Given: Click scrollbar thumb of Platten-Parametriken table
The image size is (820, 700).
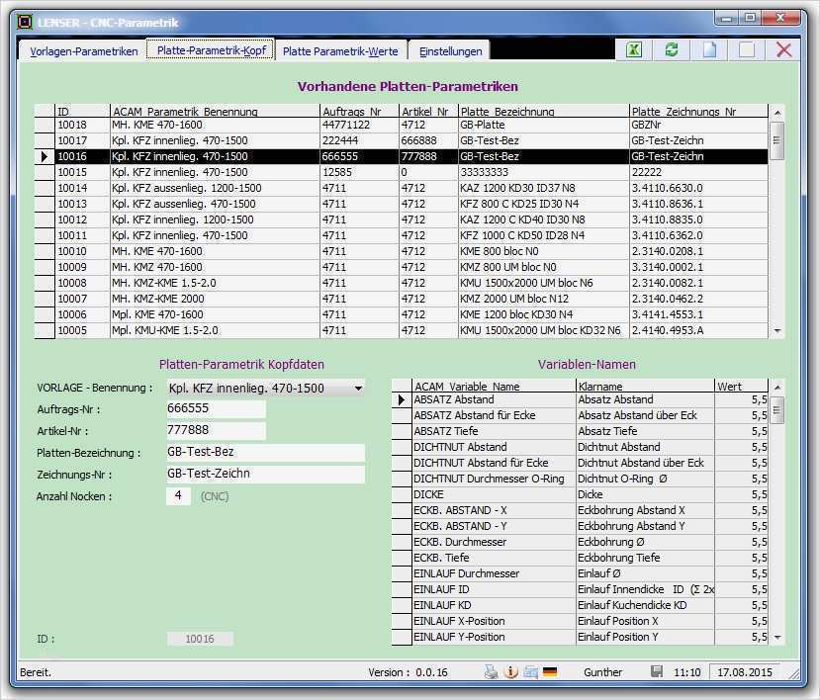Looking at the screenshot, I should tap(777, 140).
